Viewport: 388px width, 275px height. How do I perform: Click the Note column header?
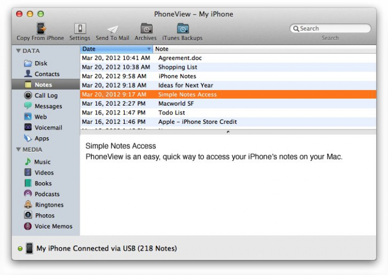click(264, 49)
